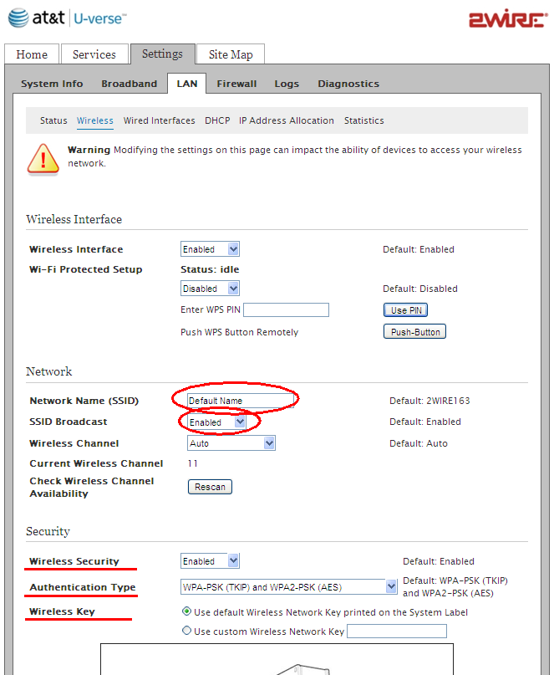Click the Enter WPS PIN input field

(286, 310)
